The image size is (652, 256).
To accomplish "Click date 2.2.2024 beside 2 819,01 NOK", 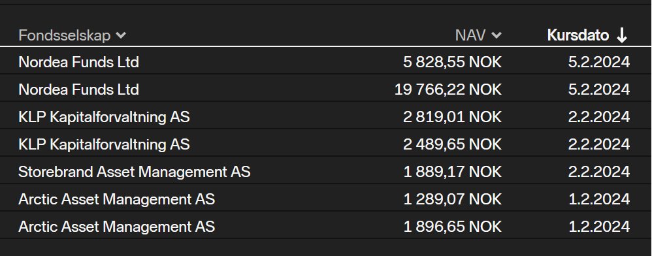I will point(599,117).
